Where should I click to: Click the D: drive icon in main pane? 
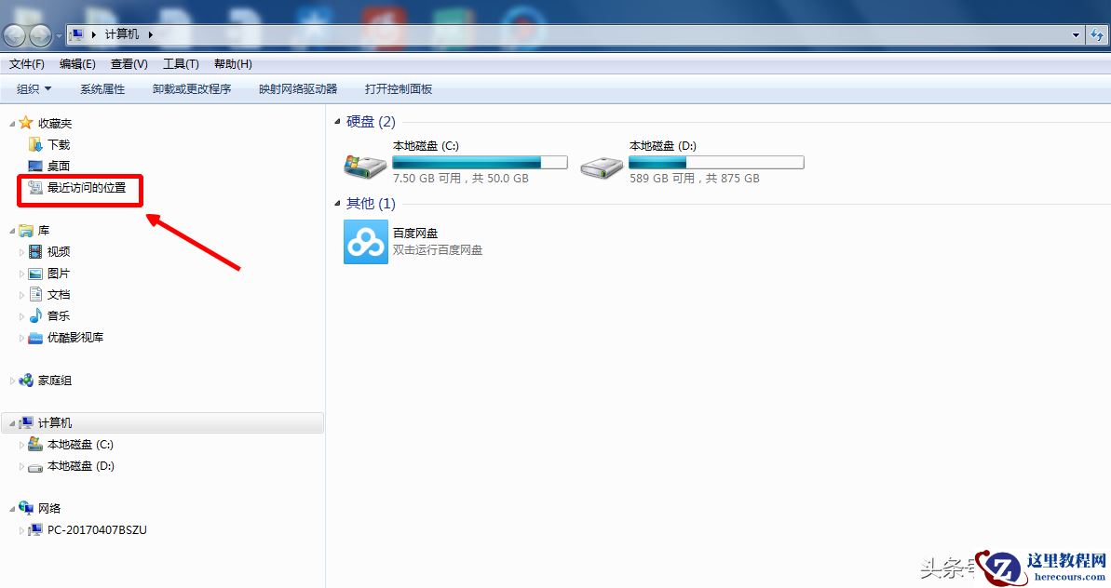pos(602,166)
